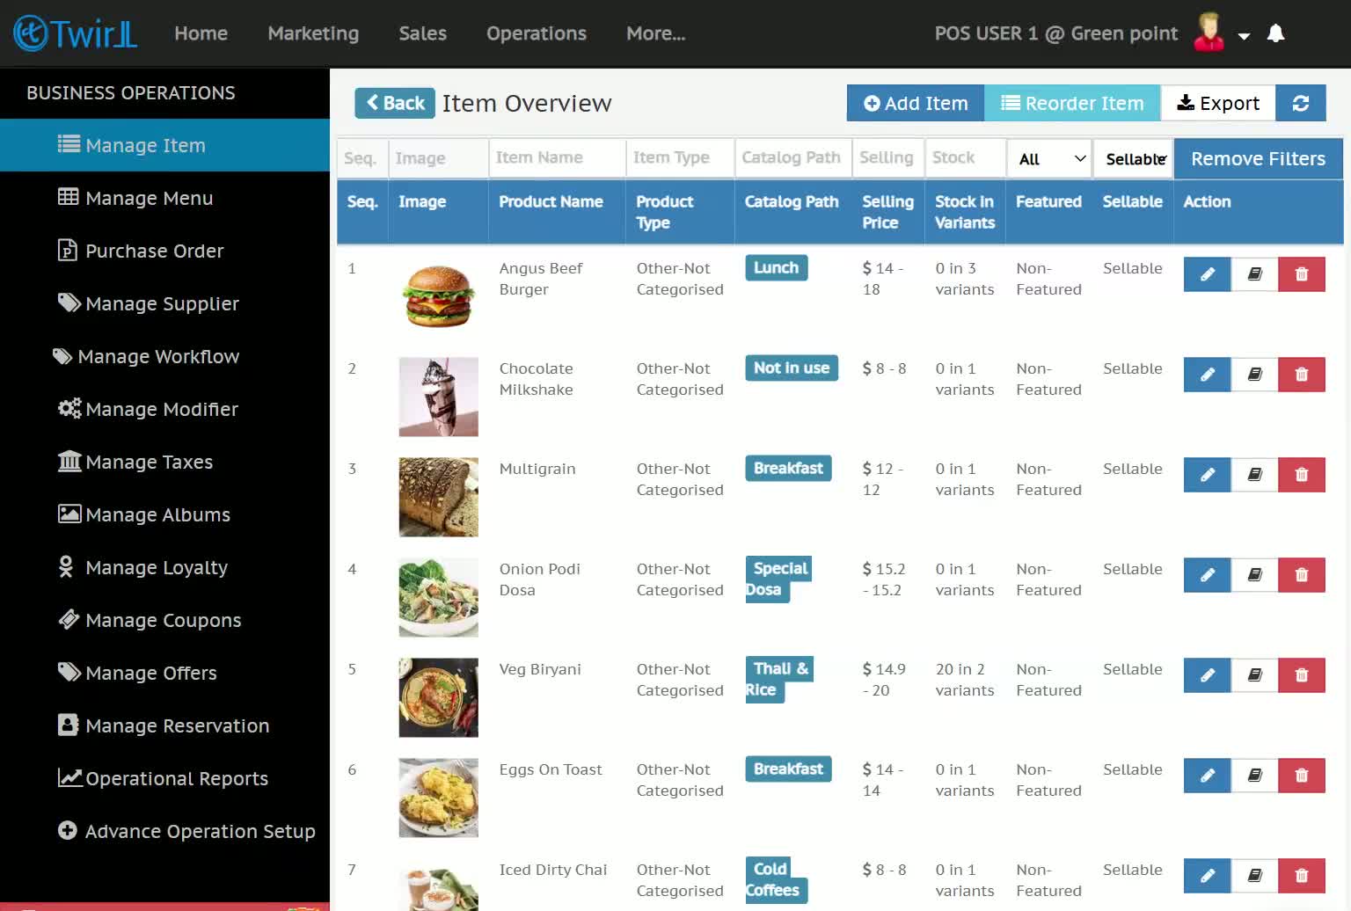Edit Veg Biryani with pencil icon
This screenshot has width=1351, height=911.
[x=1208, y=675]
